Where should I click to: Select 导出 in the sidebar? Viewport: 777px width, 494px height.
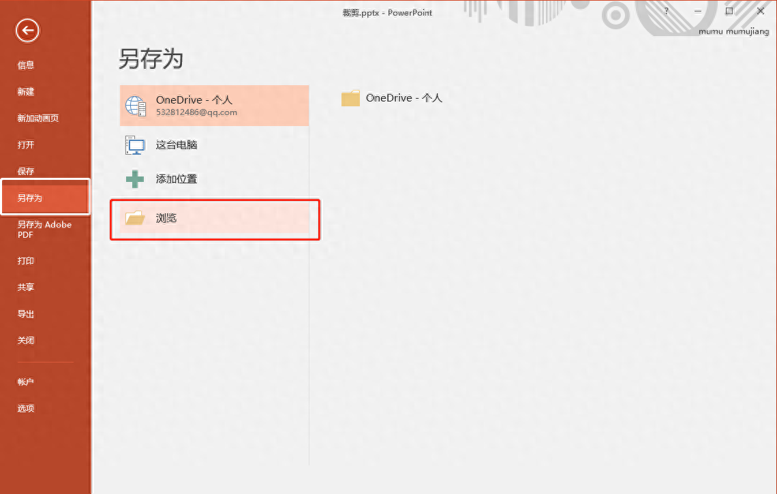pyautogui.click(x=26, y=313)
